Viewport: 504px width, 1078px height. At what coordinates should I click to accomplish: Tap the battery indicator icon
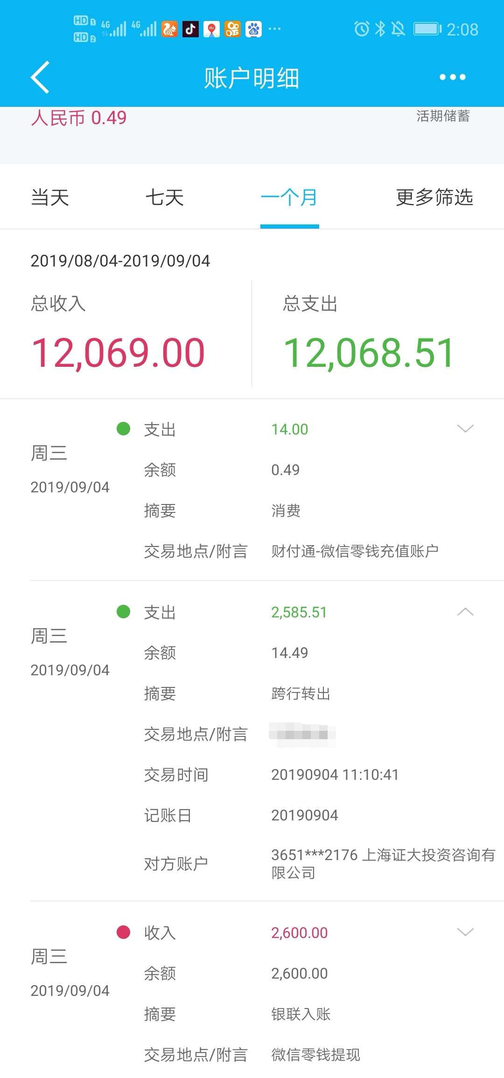pos(427,29)
